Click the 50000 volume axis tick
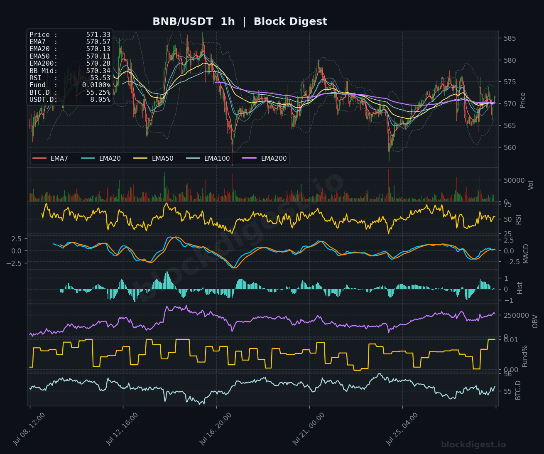The height and width of the screenshot is (454, 544). 514,181
